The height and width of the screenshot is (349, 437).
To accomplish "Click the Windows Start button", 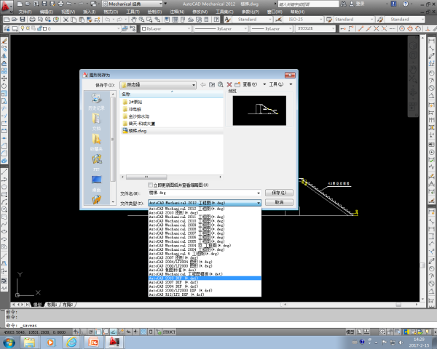I will tap(9, 342).
